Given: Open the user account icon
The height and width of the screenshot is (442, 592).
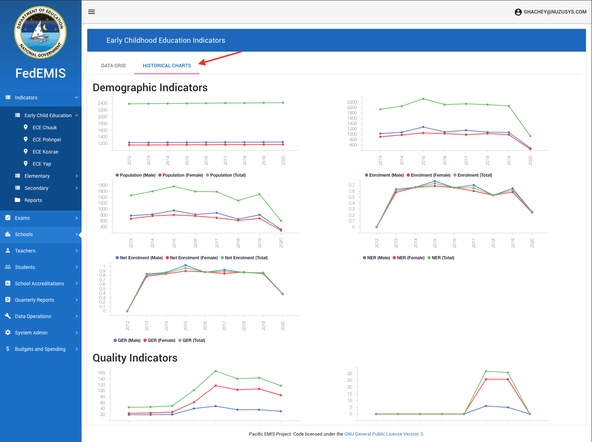Looking at the screenshot, I should tap(518, 12).
